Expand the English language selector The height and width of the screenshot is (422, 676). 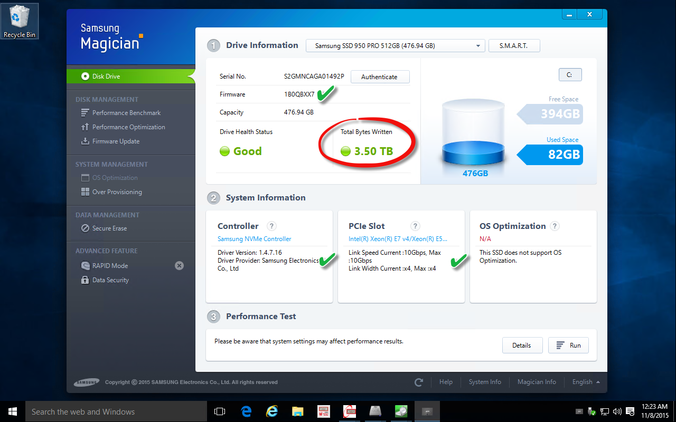(x=586, y=382)
